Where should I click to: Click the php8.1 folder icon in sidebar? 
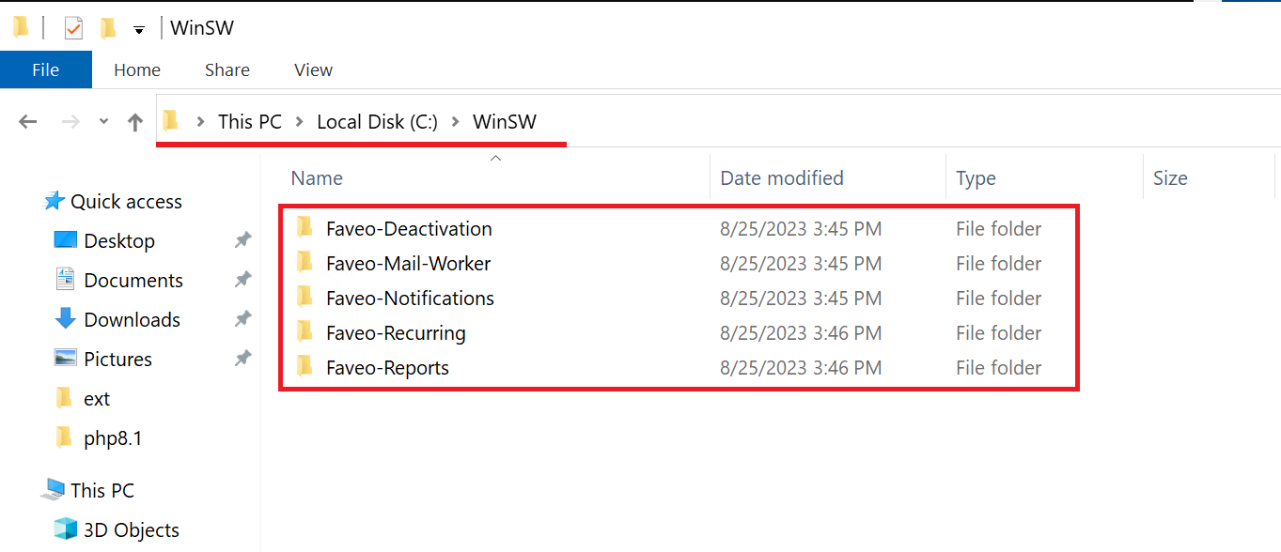click(x=65, y=437)
